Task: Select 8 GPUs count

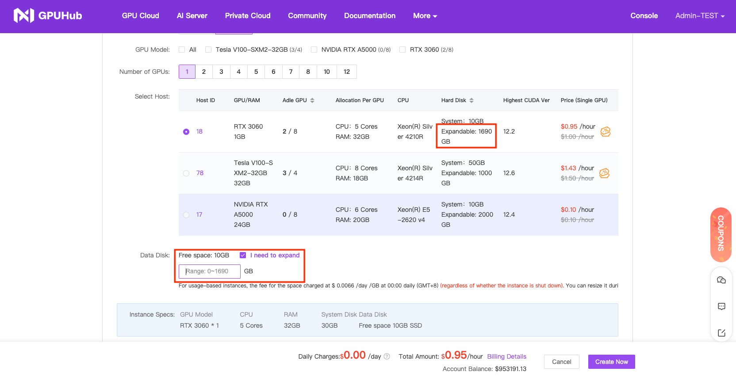Action: point(308,72)
